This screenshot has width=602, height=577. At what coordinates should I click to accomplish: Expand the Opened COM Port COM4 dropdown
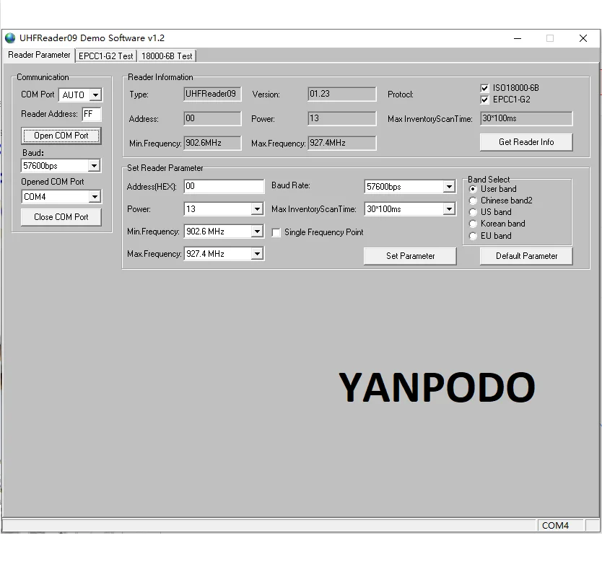tap(95, 197)
